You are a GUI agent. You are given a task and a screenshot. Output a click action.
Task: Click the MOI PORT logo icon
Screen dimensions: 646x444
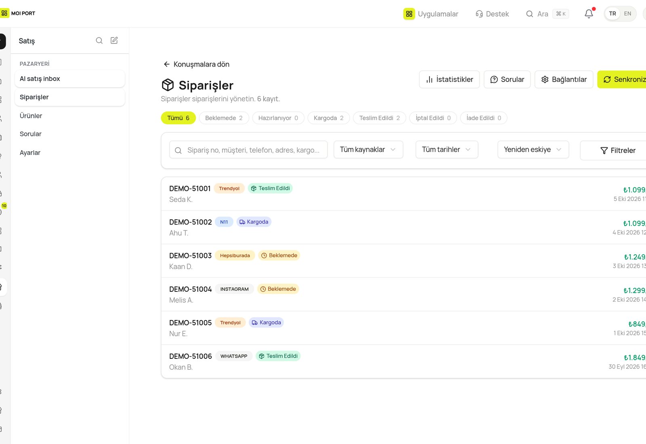(x=4, y=13)
